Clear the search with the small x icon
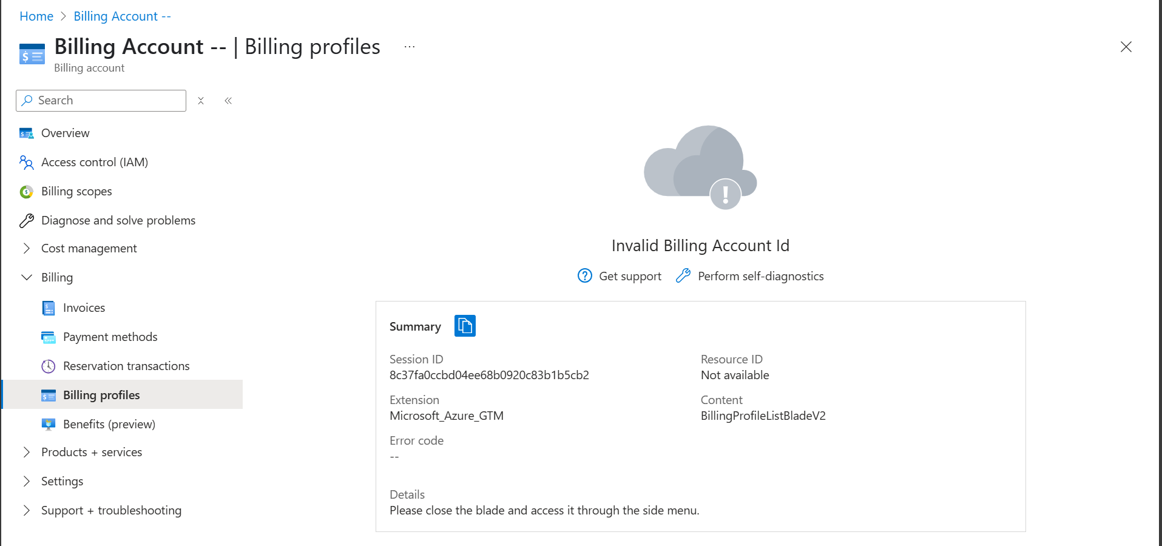The height and width of the screenshot is (546, 1162). pos(201,101)
